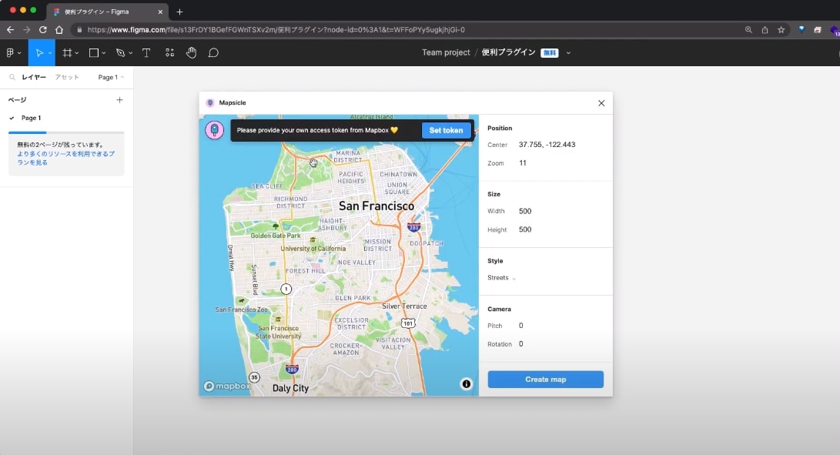Viewport: 840px width, 455px height.
Task: Expand Pen tool options arrow
Action: (x=130, y=53)
